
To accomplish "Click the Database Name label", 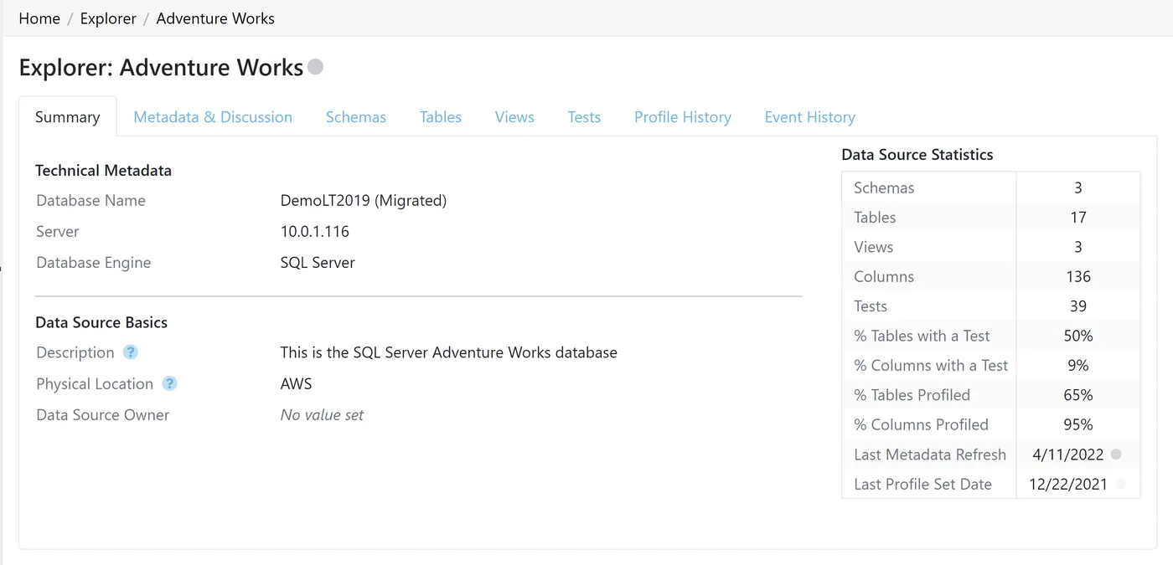I will tap(91, 200).
